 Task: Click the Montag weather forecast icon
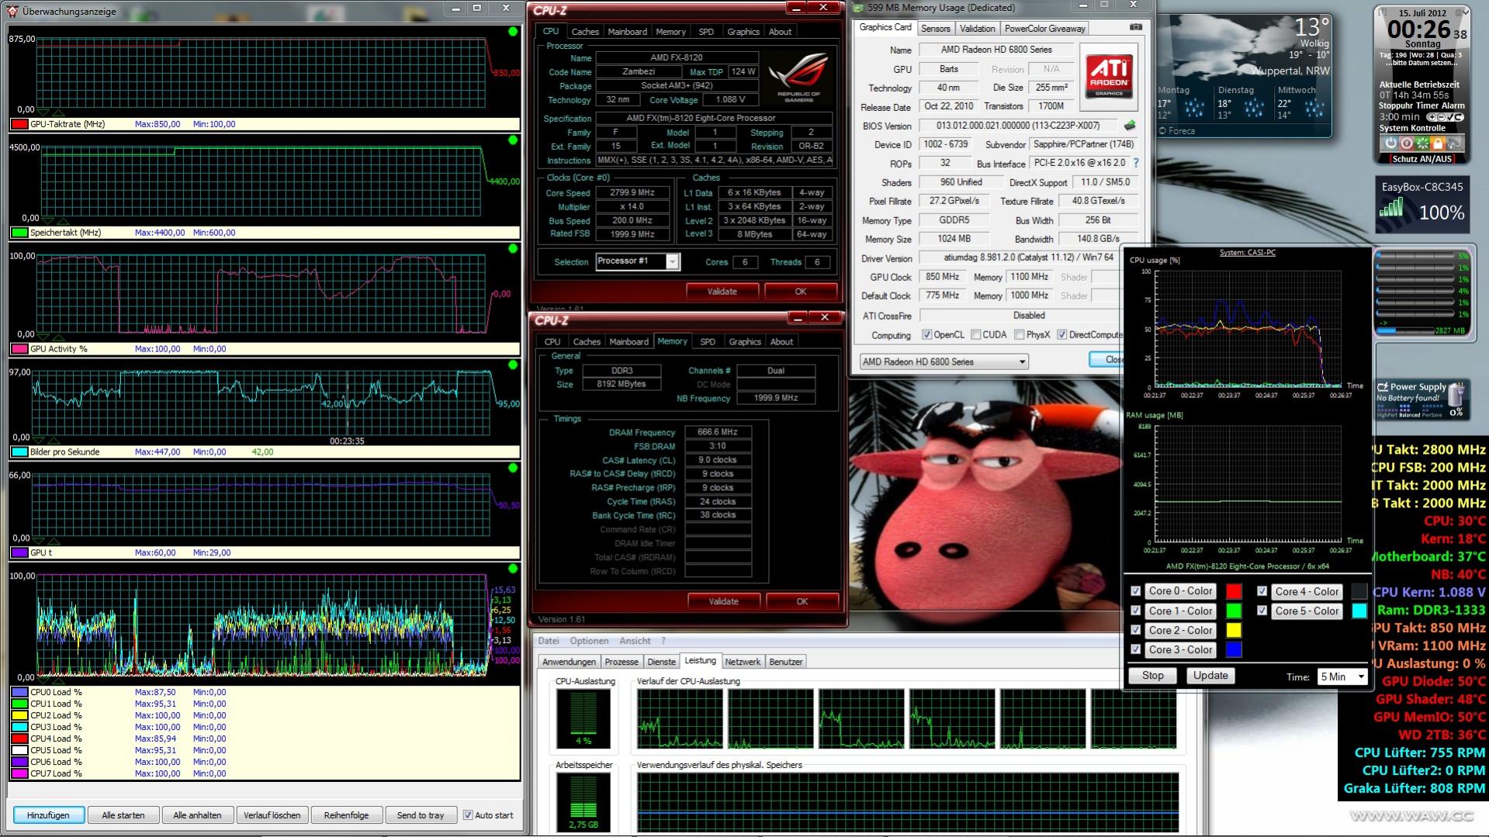(x=1195, y=109)
